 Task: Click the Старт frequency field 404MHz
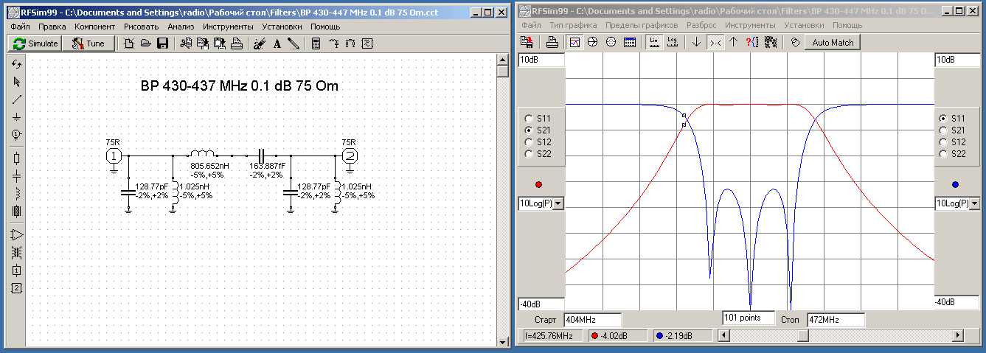click(x=592, y=320)
